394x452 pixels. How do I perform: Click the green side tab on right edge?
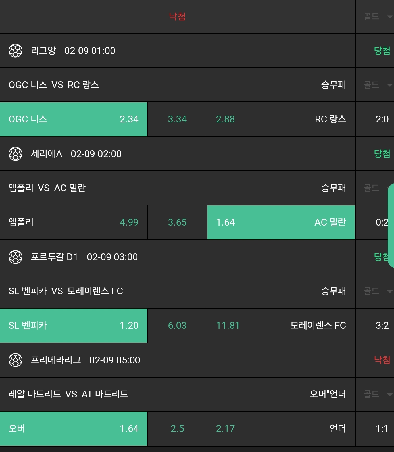(391, 226)
